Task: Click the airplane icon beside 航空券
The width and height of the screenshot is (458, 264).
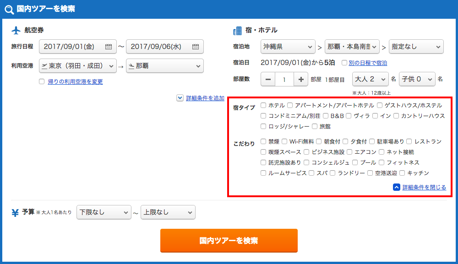Action: 16,30
